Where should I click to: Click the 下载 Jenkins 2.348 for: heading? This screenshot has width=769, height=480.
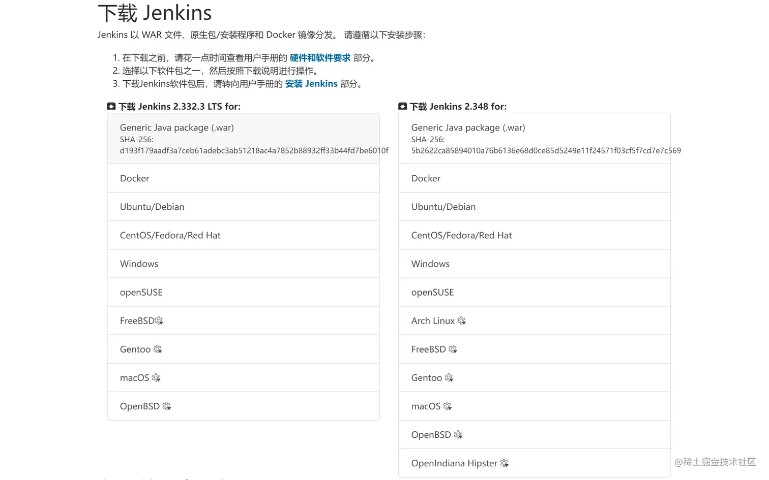(x=458, y=106)
